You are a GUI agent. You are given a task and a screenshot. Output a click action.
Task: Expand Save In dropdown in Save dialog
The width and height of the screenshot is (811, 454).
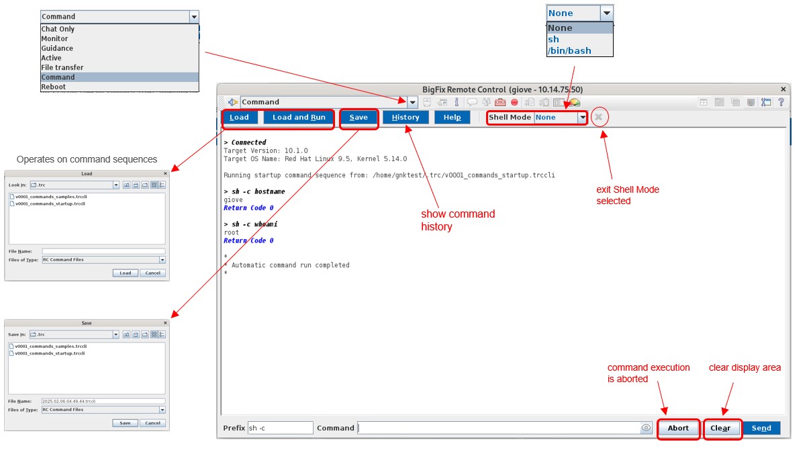coord(116,334)
